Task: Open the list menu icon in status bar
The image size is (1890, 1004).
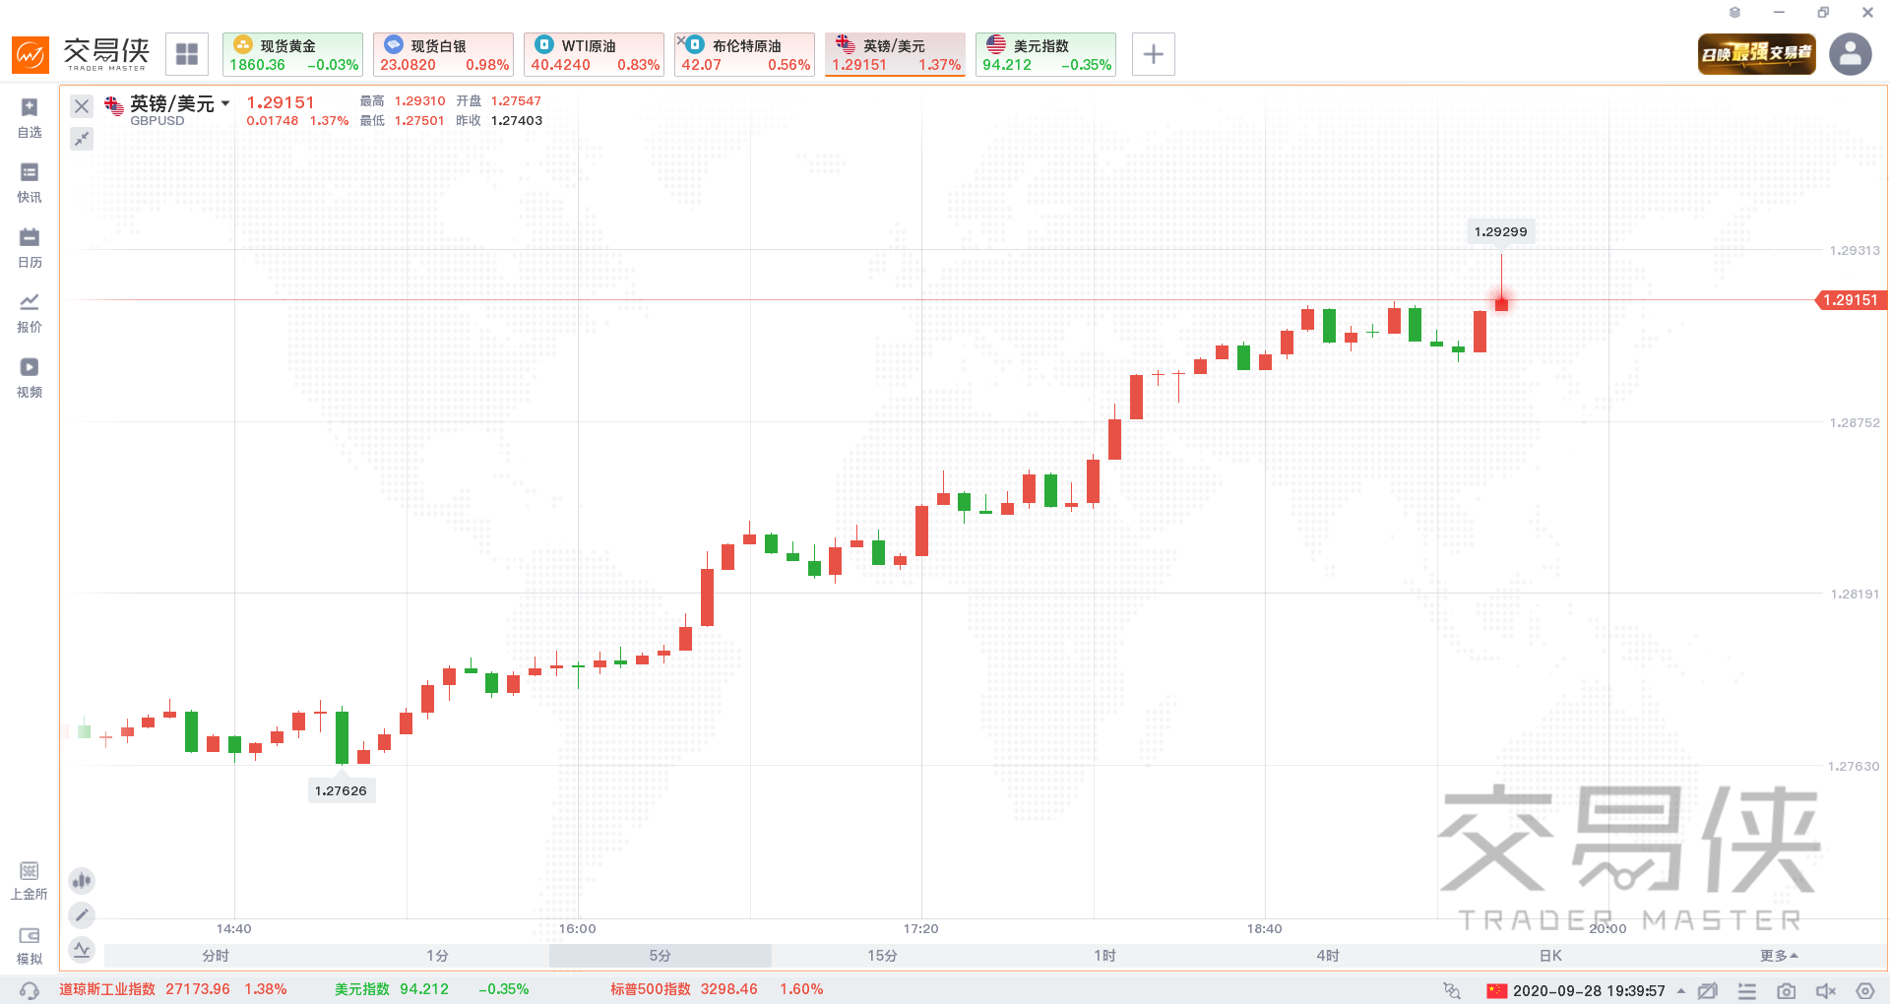Action: 1747,991
